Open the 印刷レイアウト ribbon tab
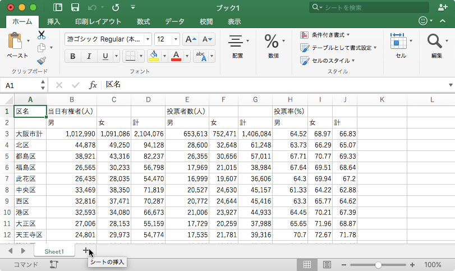The height and width of the screenshot is (271, 455). pyautogui.click(x=98, y=21)
